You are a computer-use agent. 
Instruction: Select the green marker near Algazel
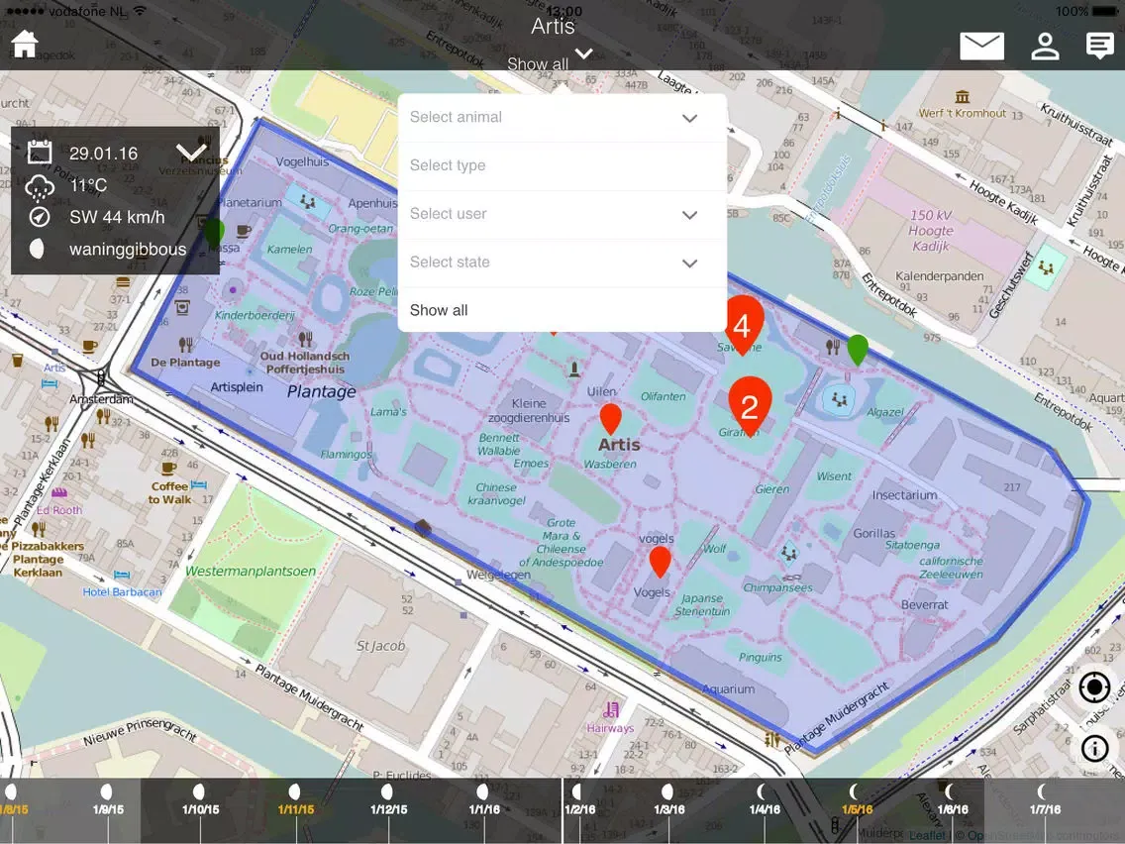[858, 350]
